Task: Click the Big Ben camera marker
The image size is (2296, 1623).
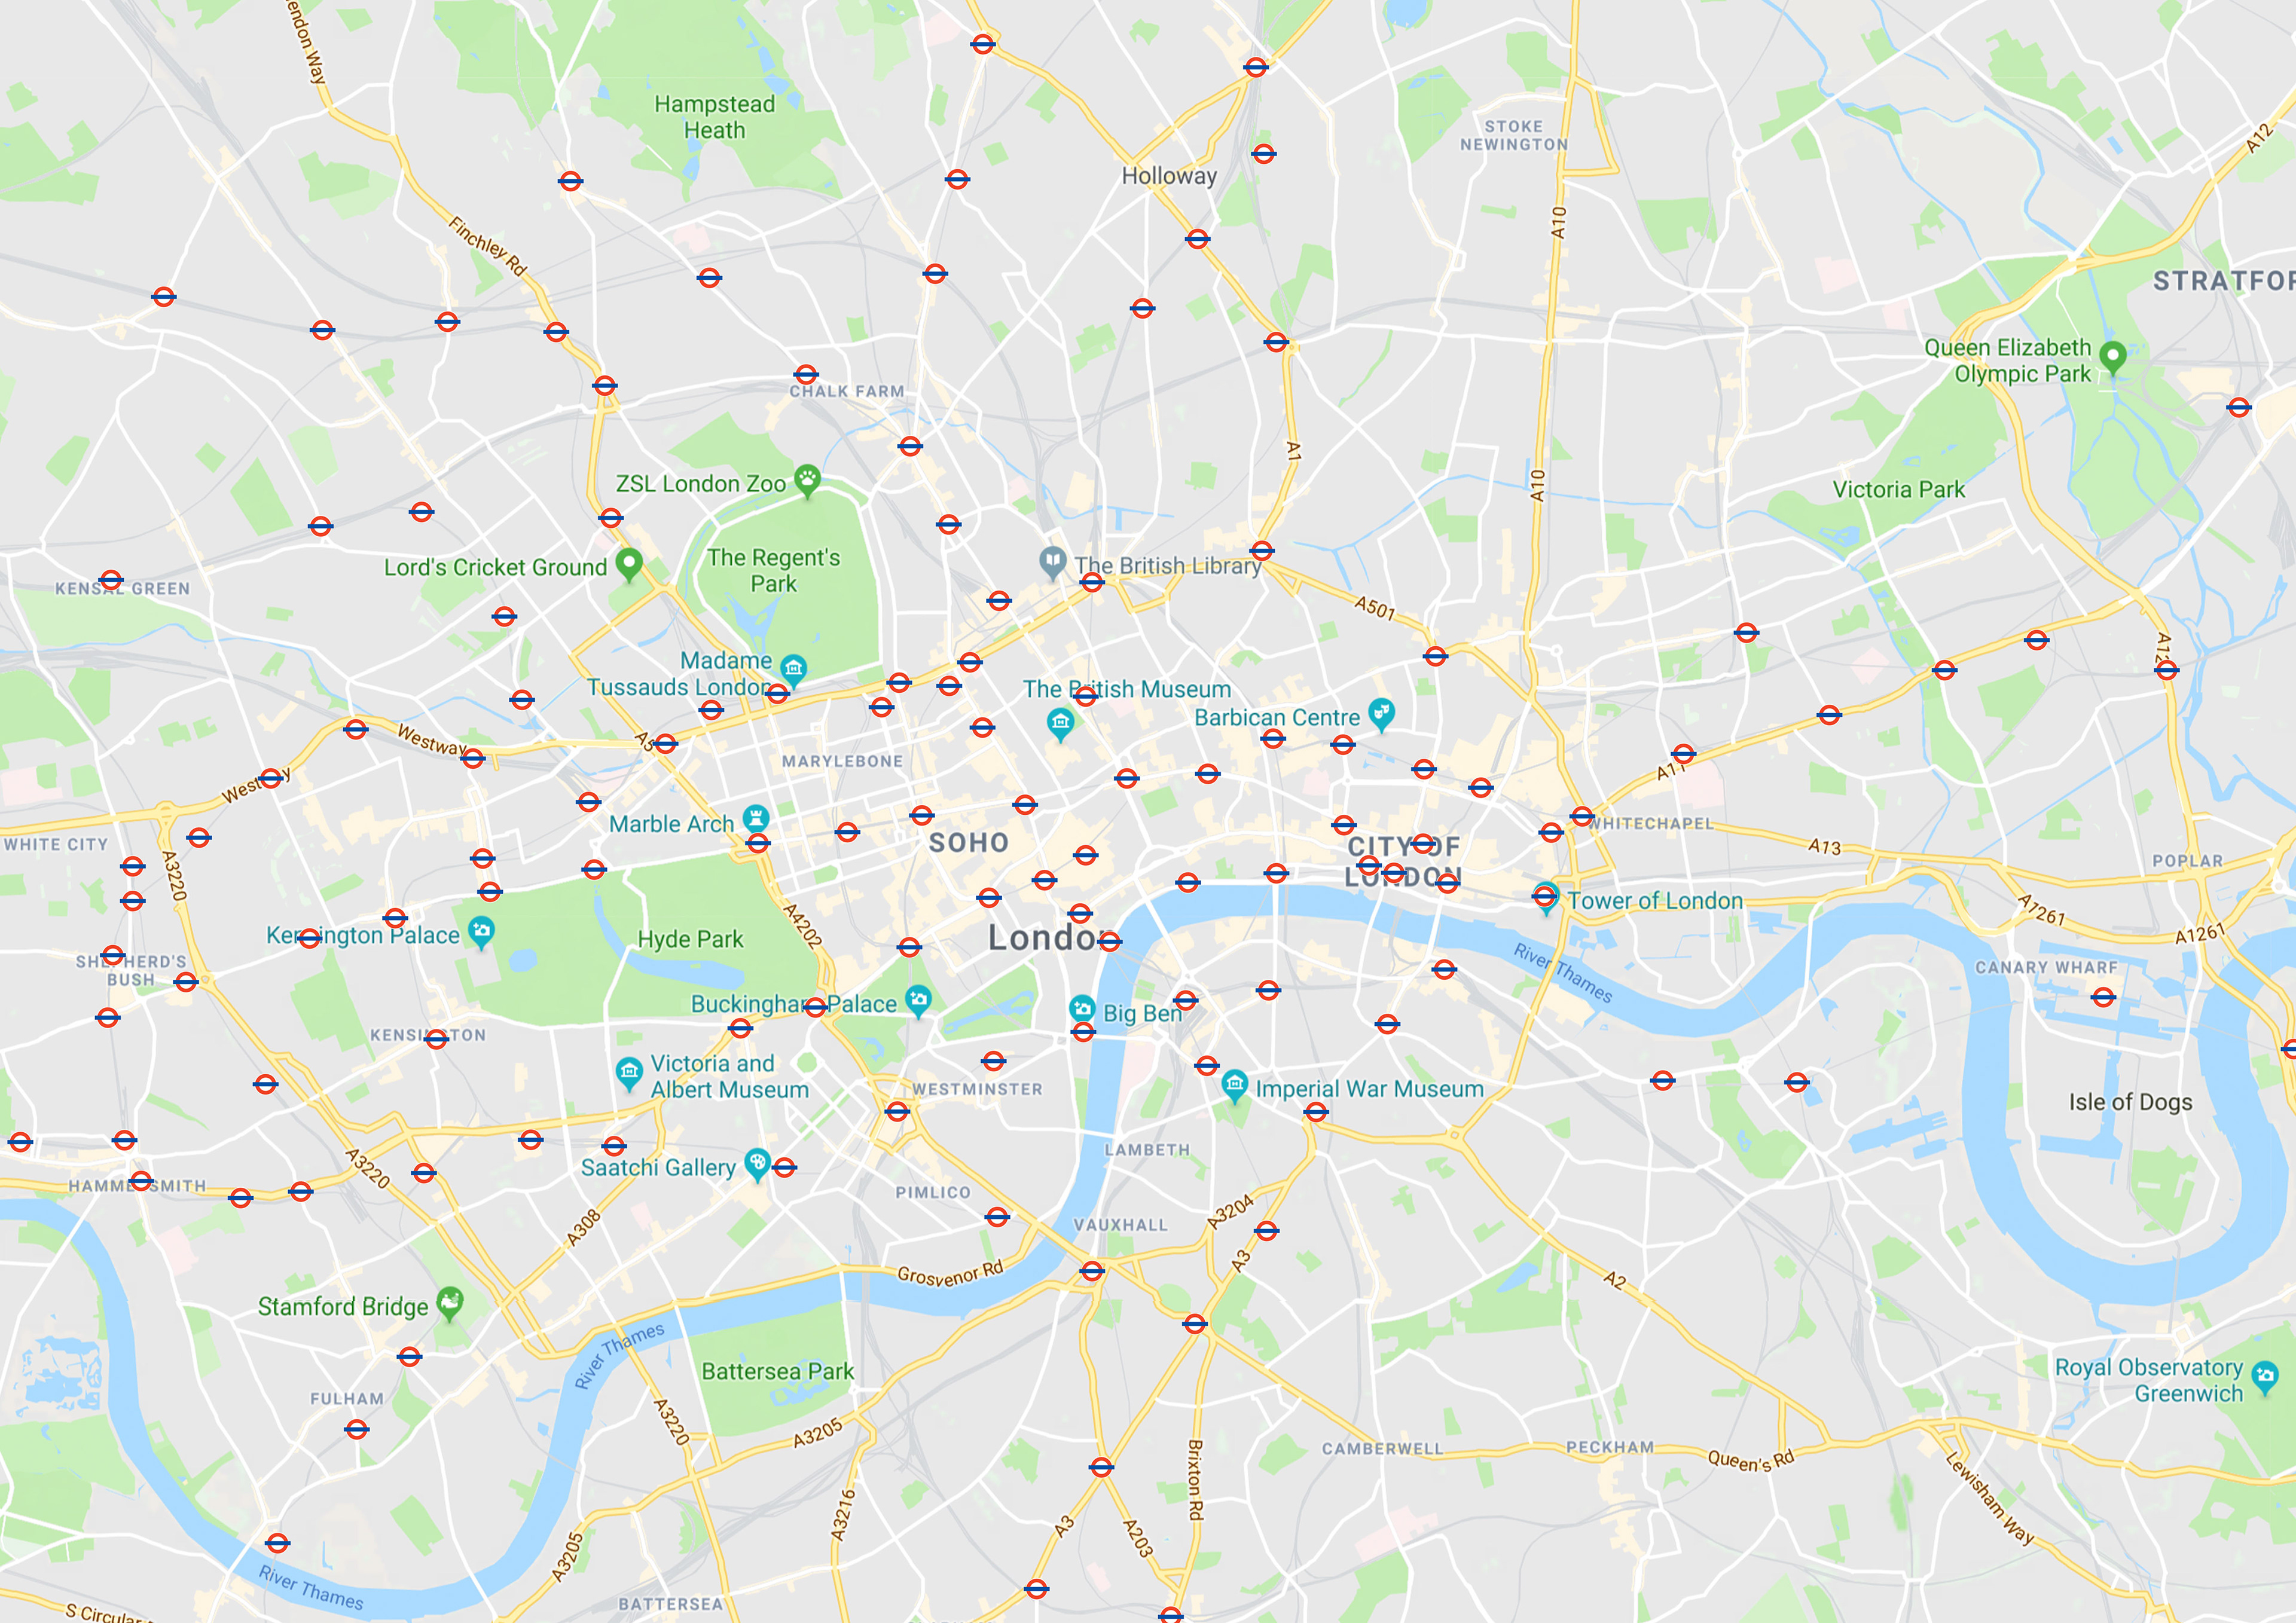Action: (x=1082, y=1010)
